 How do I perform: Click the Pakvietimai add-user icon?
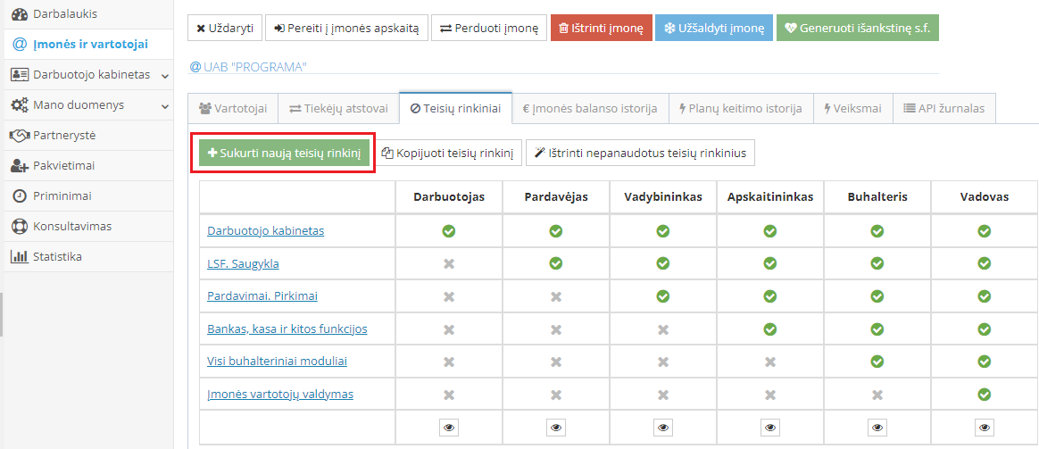point(19,166)
